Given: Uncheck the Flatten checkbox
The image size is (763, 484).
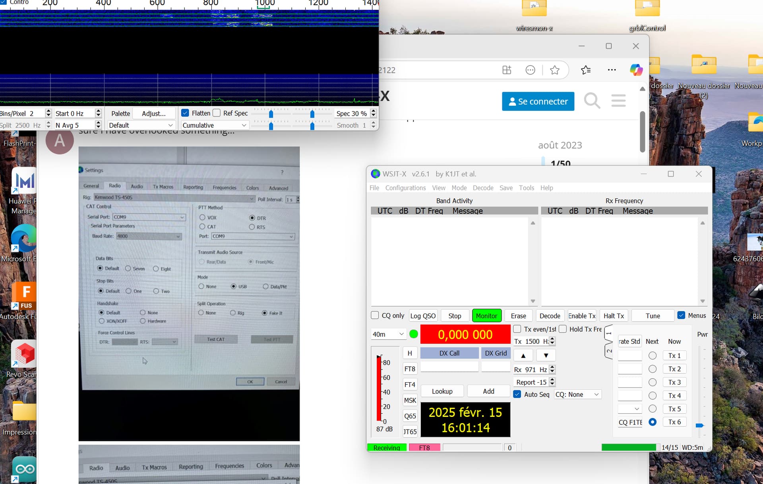Looking at the screenshot, I should [185, 113].
